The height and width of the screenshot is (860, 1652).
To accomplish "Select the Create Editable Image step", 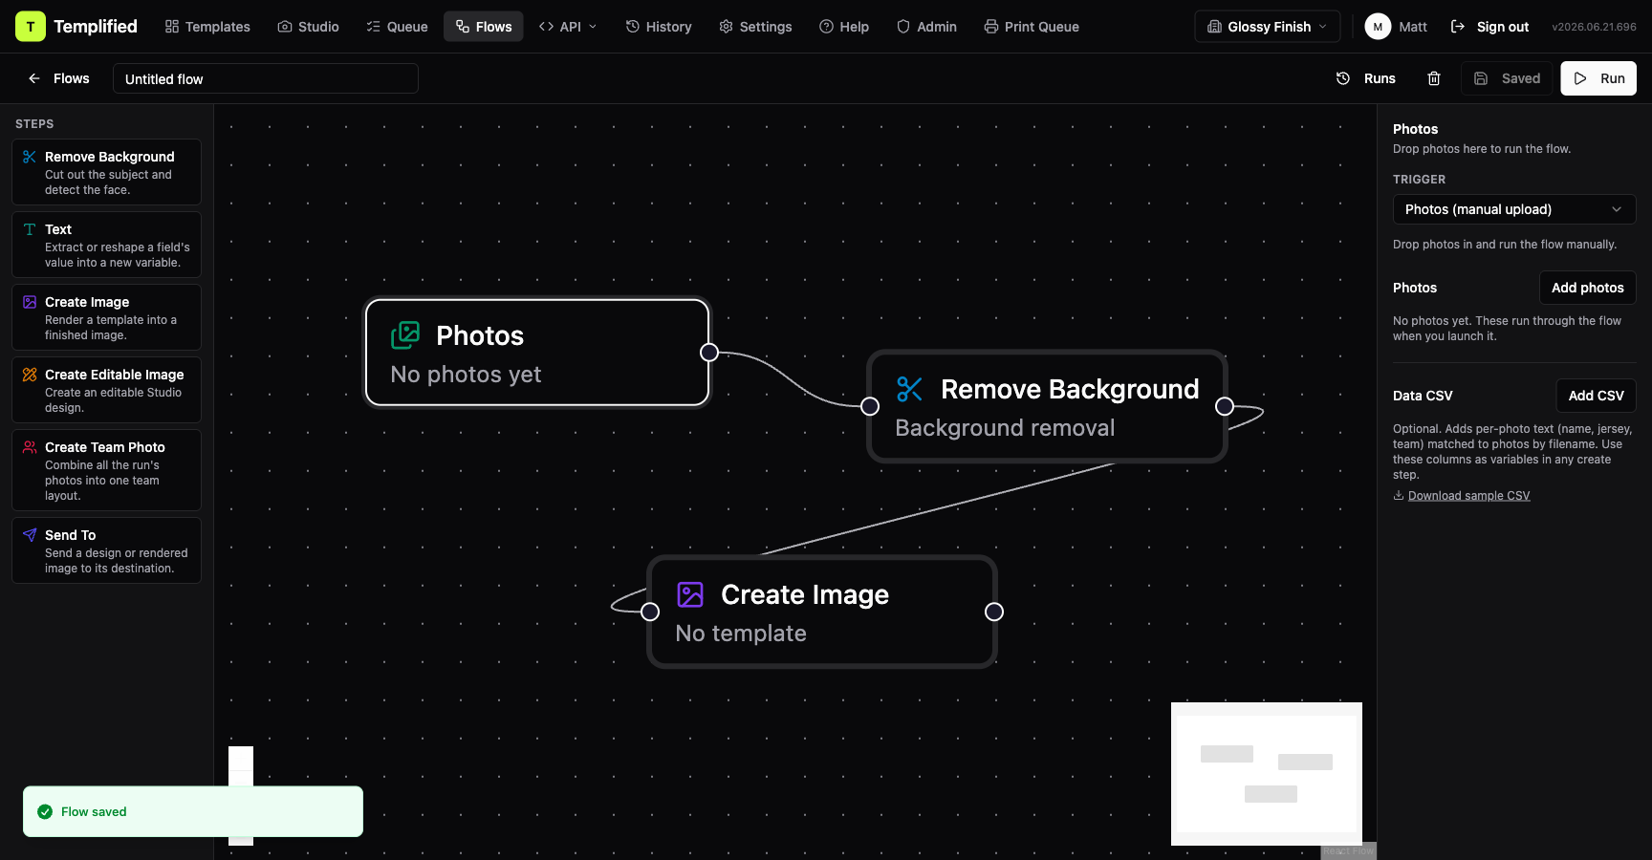I will [106, 390].
